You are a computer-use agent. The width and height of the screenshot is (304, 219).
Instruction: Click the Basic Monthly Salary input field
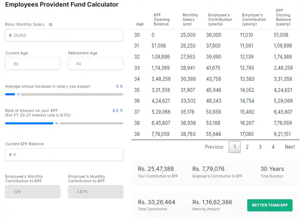(x=64, y=35)
